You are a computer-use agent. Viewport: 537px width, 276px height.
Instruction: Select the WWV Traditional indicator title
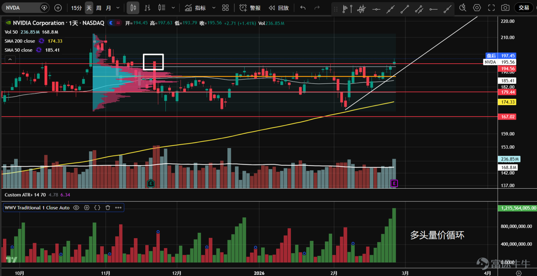pos(37,208)
